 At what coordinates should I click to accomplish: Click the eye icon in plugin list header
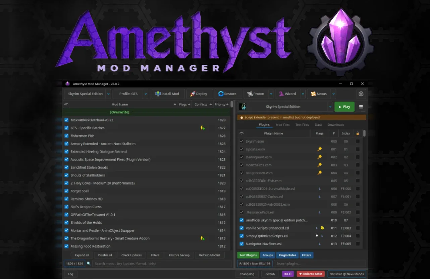[x=241, y=133]
